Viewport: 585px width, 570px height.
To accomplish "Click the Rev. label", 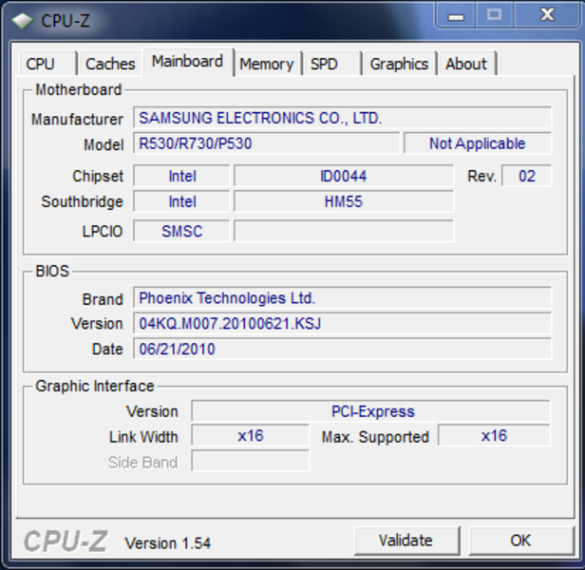I will [481, 176].
